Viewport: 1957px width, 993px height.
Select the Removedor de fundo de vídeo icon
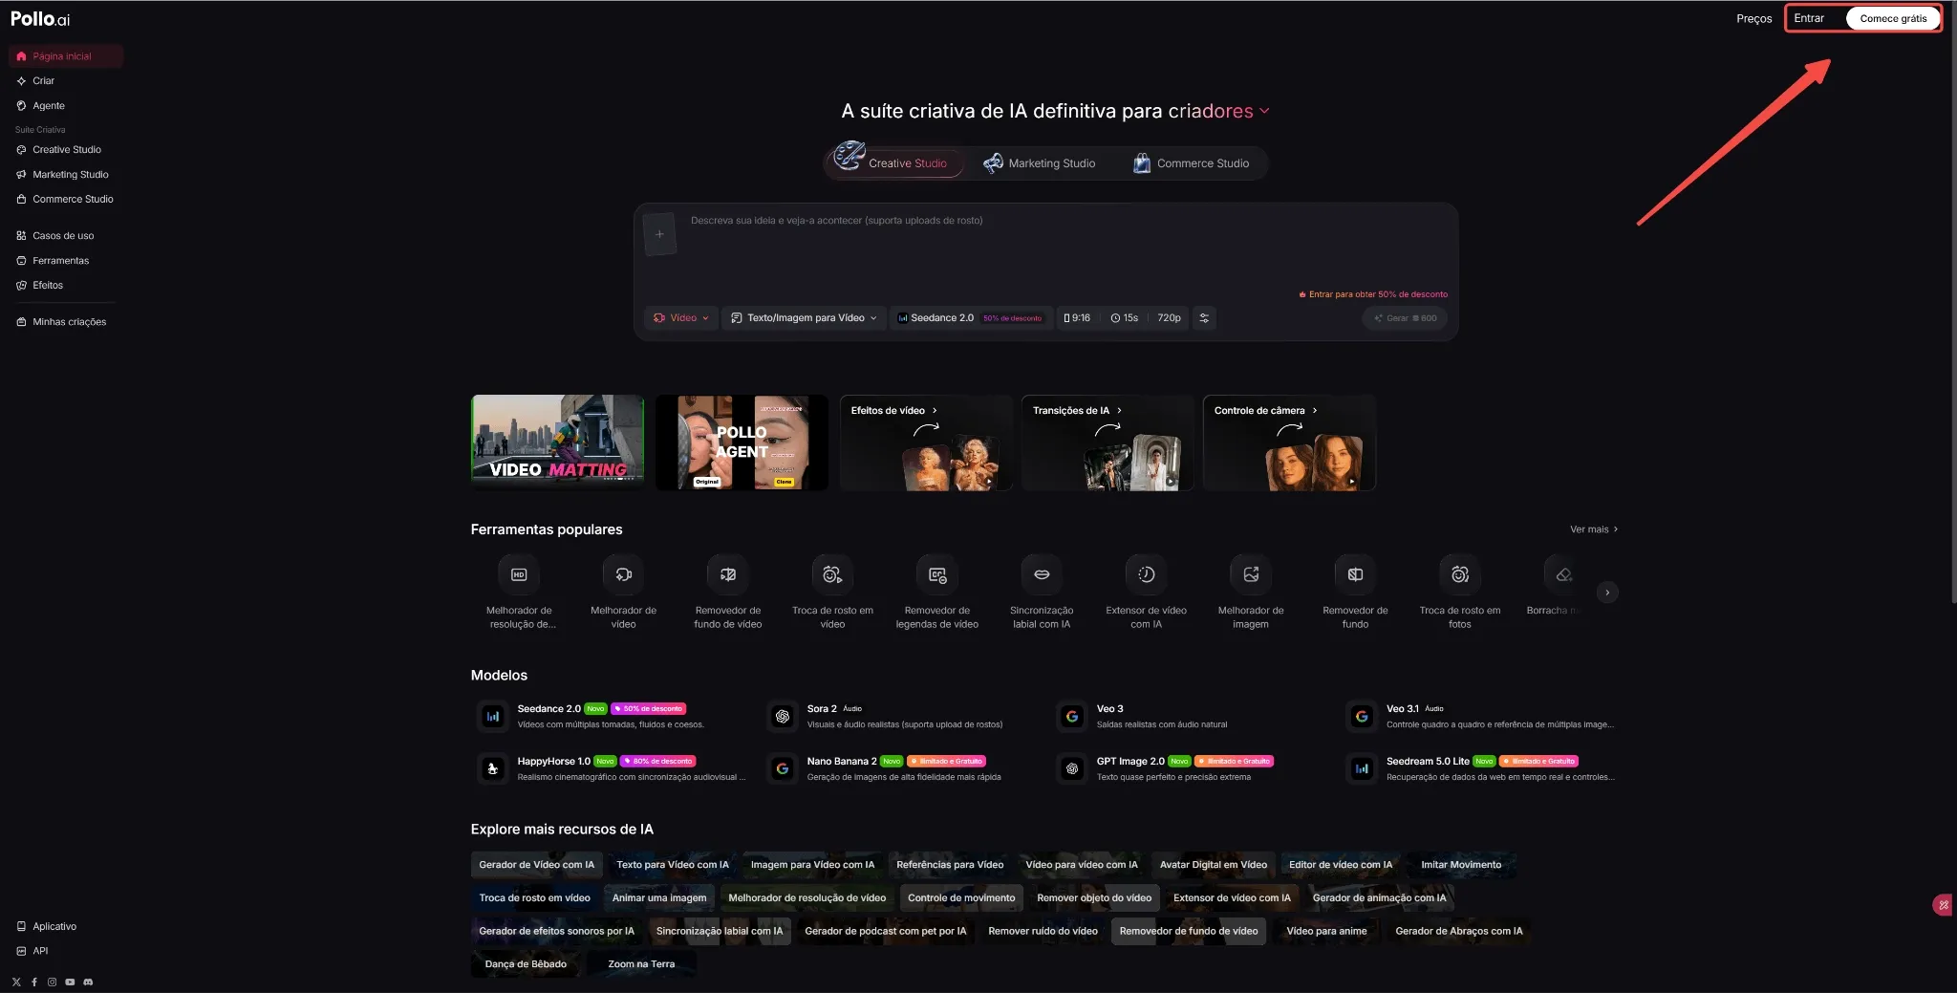tap(728, 574)
